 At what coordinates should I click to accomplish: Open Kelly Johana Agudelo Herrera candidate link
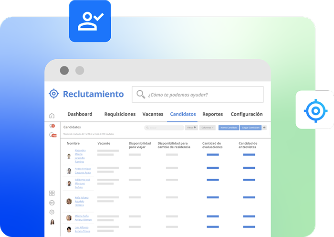tap(82, 201)
